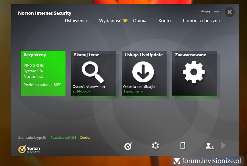
Task: Click the last scan date 2014-06-07
Action: pos(81,91)
